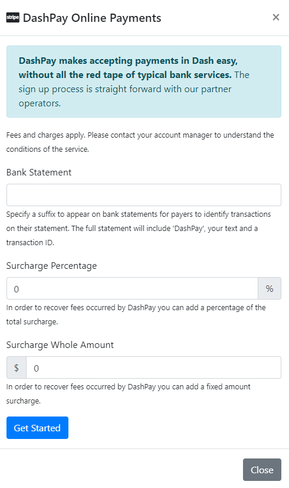Focus the Bank Statement text field
Viewport: 289px width, 488px height.
144,195
